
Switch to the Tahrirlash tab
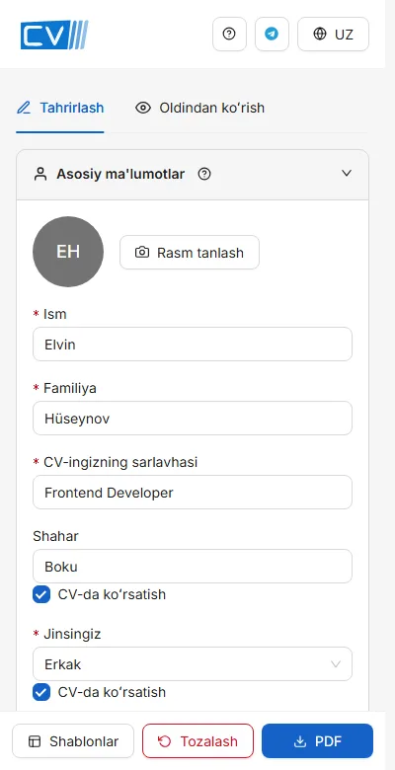pos(60,108)
